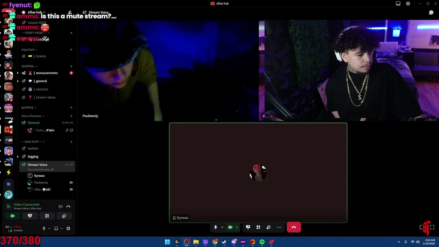The width and height of the screenshot is (439, 247).
Task: Open the blue folder in server list
Action: coord(9,184)
